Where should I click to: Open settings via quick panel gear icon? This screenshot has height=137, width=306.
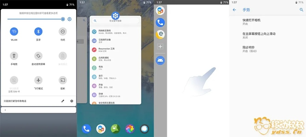[x=71, y=101]
